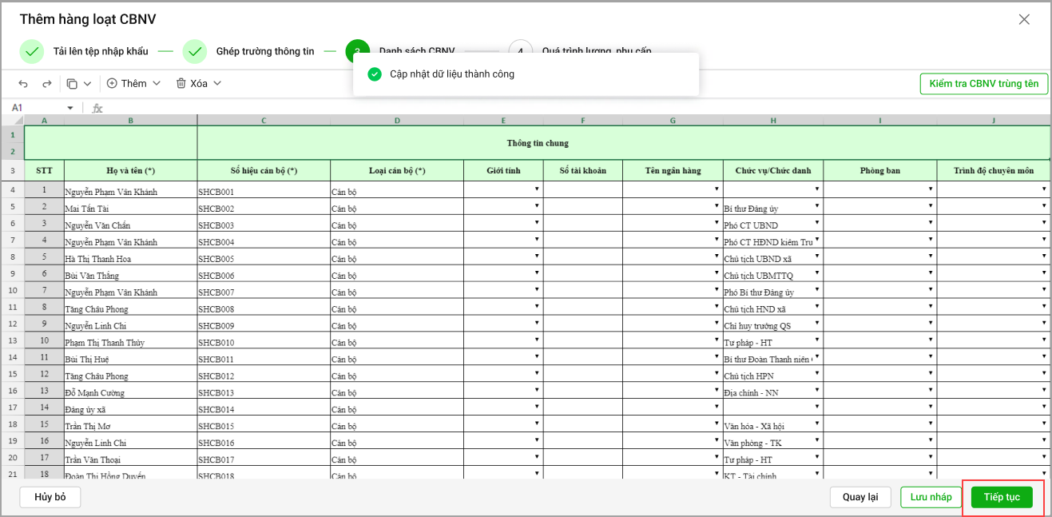The width and height of the screenshot is (1052, 517).
Task: Click the checkmark circle for Tải lên tệp nhập khẩu
Action: point(32,51)
